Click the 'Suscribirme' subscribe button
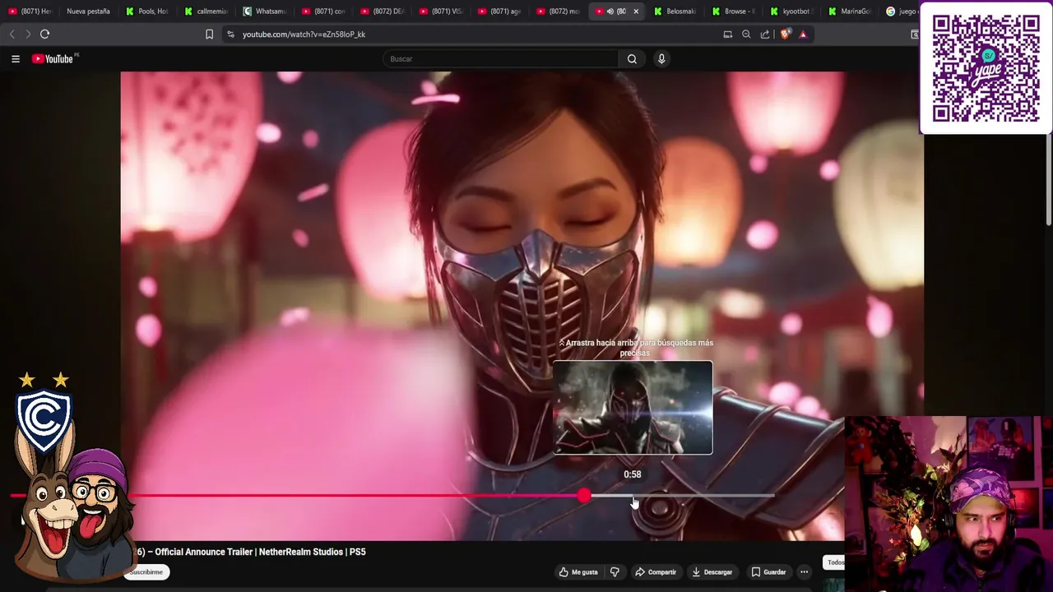Image resolution: width=1053 pixels, height=592 pixels. [146, 571]
